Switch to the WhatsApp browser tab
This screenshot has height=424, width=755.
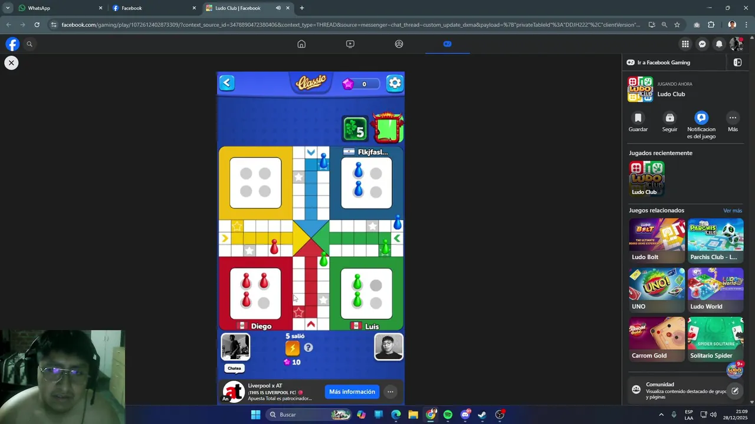pos(59,8)
